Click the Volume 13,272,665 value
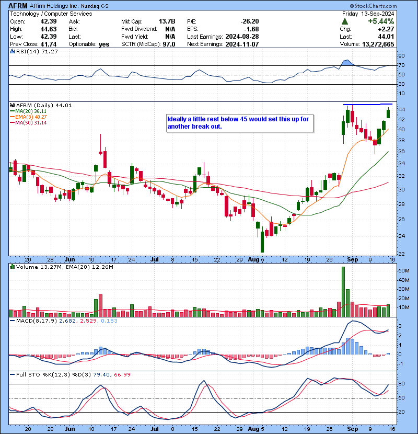This screenshot has width=418, height=434. 378,44
